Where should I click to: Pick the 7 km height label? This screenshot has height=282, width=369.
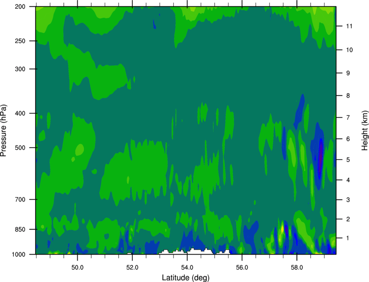click(348, 118)
